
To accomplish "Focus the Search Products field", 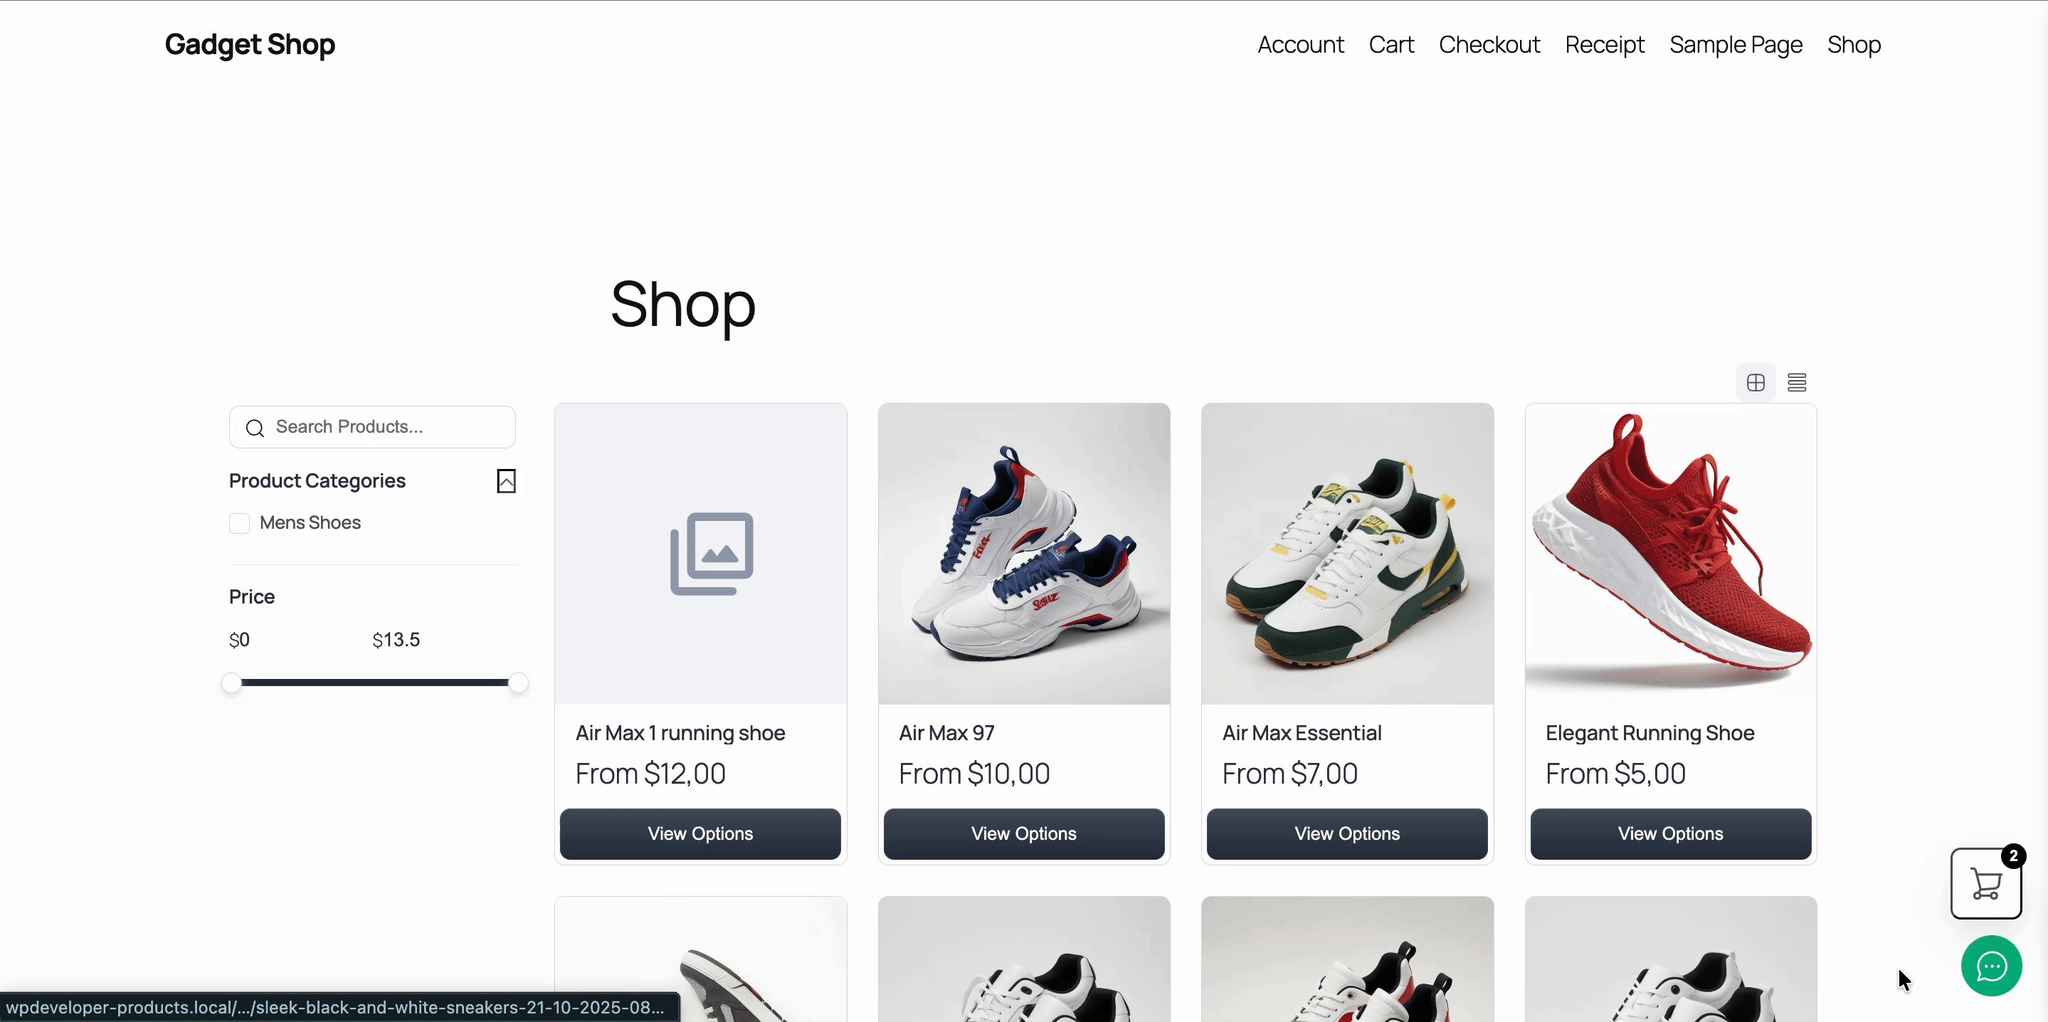I will (372, 427).
